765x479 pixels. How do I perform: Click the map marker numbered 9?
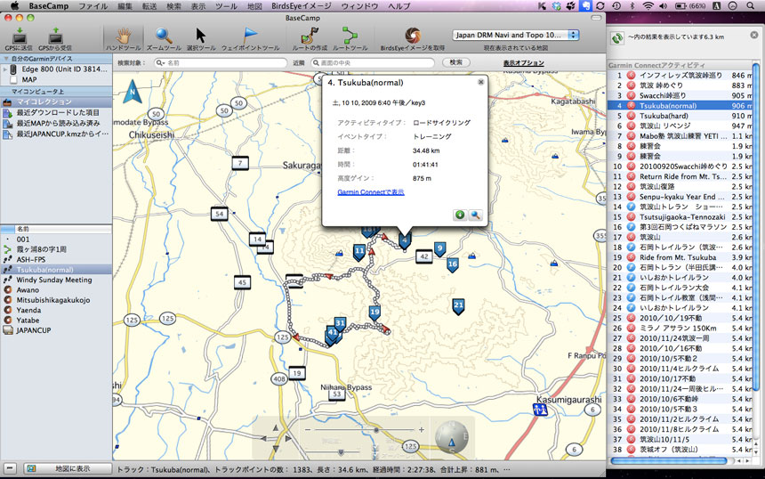point(439,249)
